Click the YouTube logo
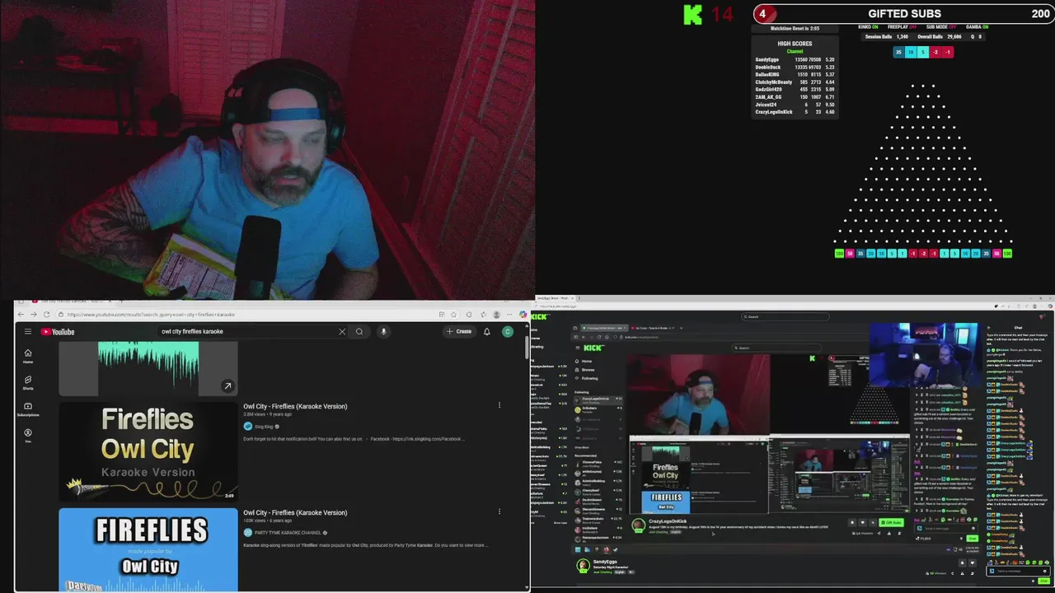Image resolution: width=1055 pixels, height=593 pixels. (x=58, y=332)
